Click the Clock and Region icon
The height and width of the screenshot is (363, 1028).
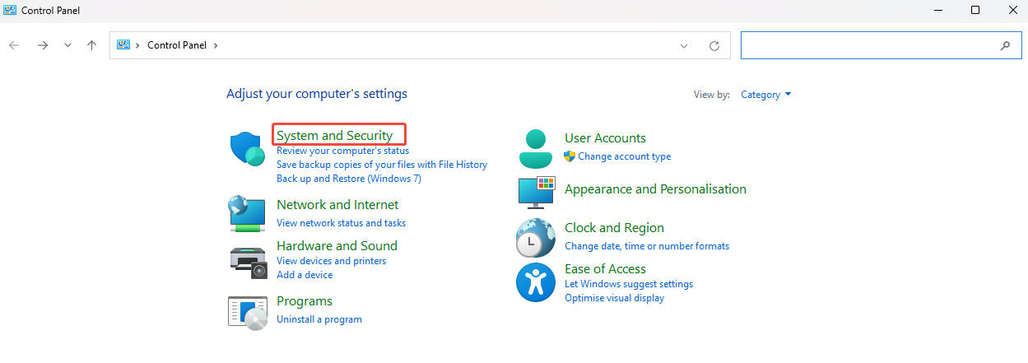(536, 238)
